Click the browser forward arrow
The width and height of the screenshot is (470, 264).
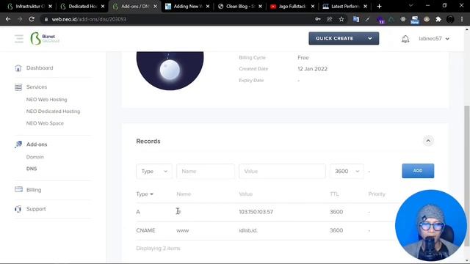20,19
